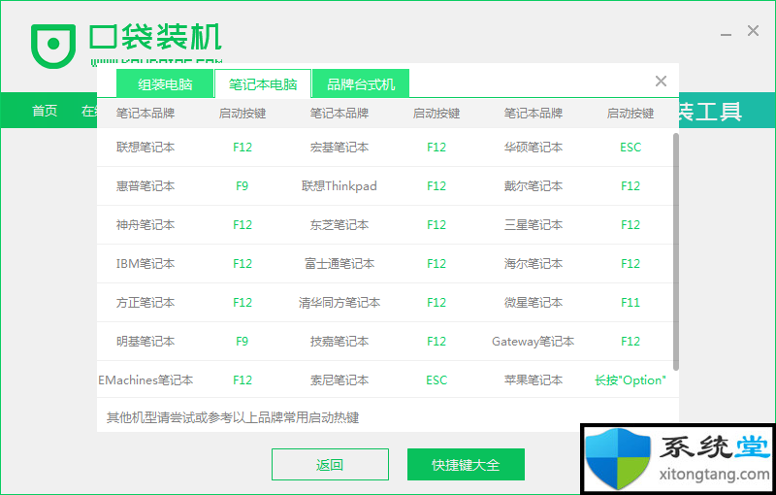The width and height of the screenshot is (776, 495).
Task: Select the EMachines笔记本 brand cell
Action: pyautogui.click(x=145, y=380)
